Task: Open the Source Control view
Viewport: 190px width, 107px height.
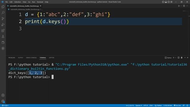Action: click(3, 18)
